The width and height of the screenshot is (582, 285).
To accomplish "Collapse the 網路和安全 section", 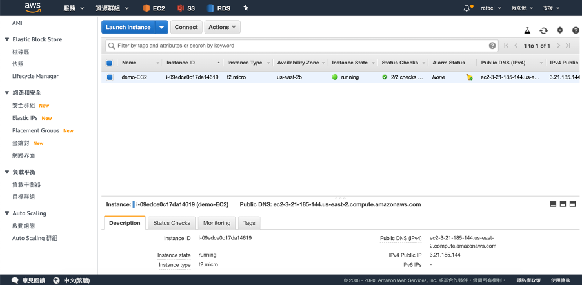I will click(7, 93).
